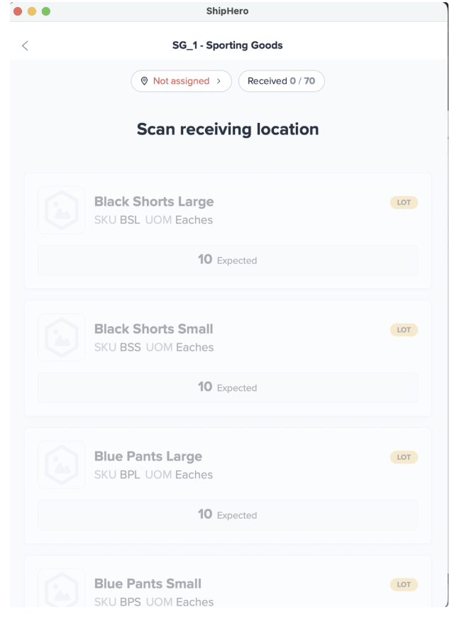
Task: Click Blue Pants Large image placeholder
Action: tap(61, 465)
